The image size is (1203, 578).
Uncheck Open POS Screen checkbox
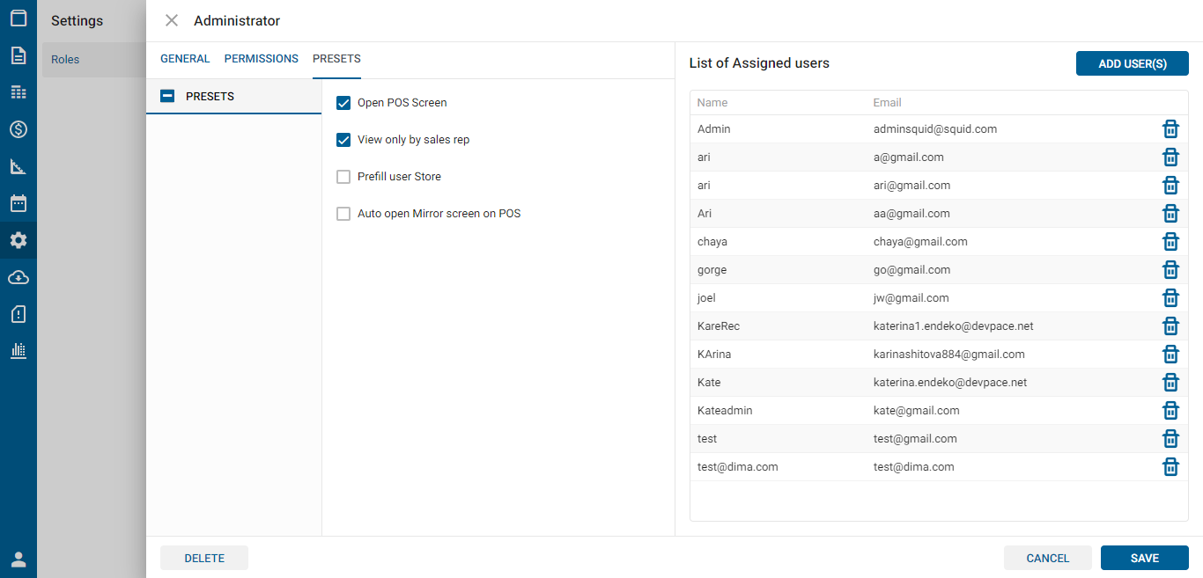point(343,103)
